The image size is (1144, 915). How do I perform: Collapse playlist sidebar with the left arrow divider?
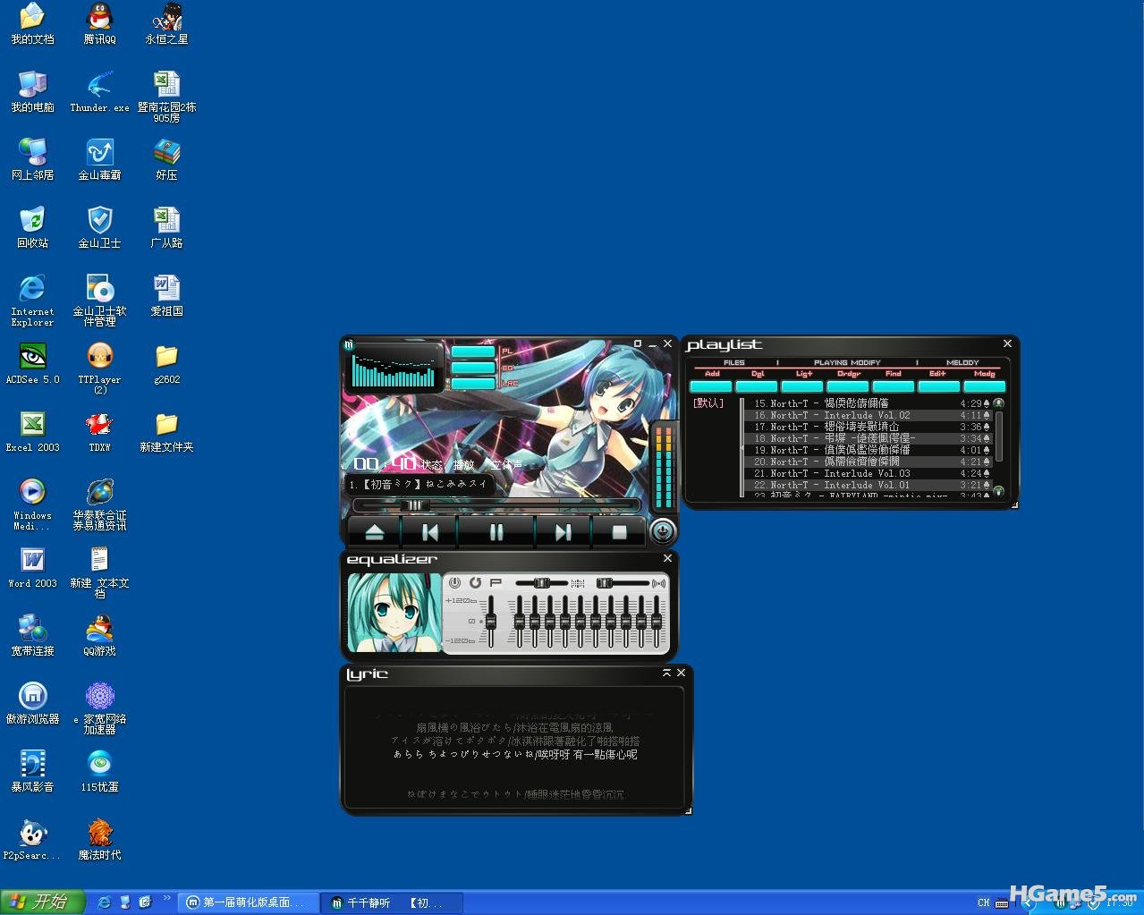point(741,447)
